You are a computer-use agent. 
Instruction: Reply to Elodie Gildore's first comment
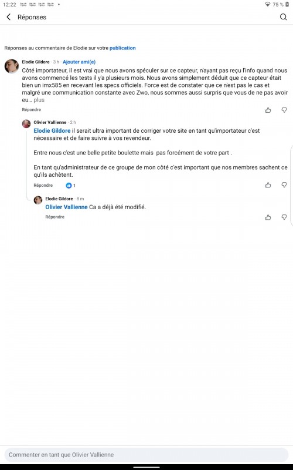pos(32,110)
